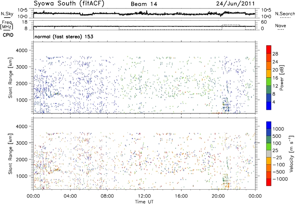The width and height of the screenshot is (295, 204).
Task: Click the dotted line sample under N.Search
Action: coord(285,18)
